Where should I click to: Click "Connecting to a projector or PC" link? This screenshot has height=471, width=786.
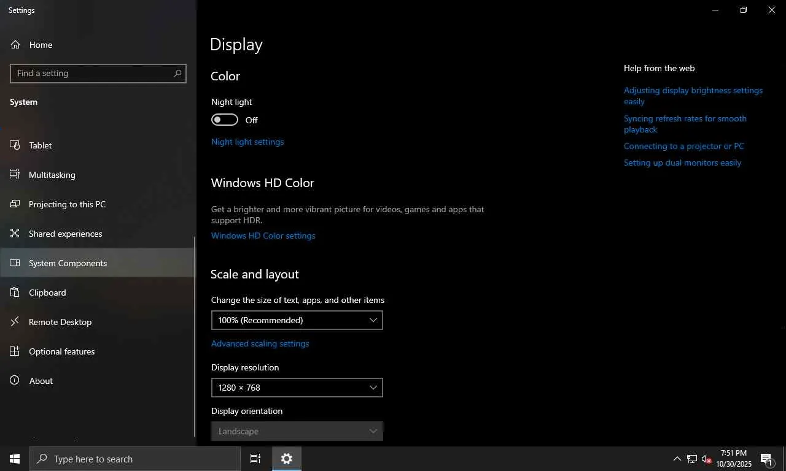[684, 146]
